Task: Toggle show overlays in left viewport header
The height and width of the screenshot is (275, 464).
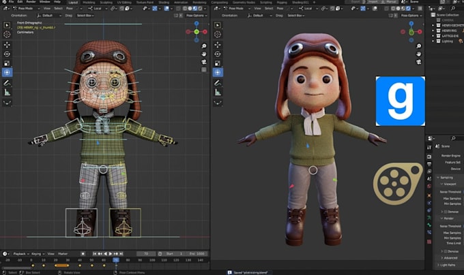Action: (166, 9)
